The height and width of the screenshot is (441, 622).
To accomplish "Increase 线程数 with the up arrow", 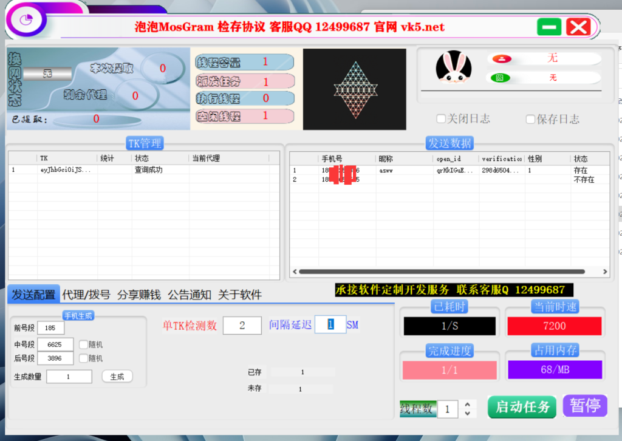I will [468, 405].
